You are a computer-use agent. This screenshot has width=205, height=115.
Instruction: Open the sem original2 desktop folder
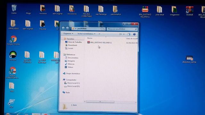click(28, 25)
